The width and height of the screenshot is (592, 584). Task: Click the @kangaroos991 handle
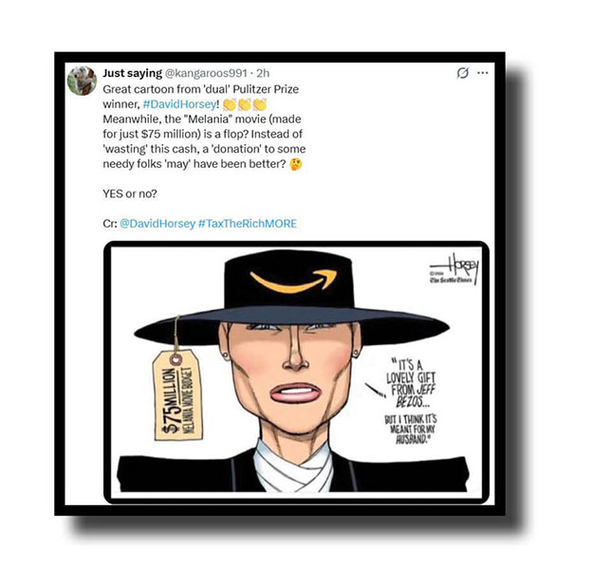click(206, 73)
